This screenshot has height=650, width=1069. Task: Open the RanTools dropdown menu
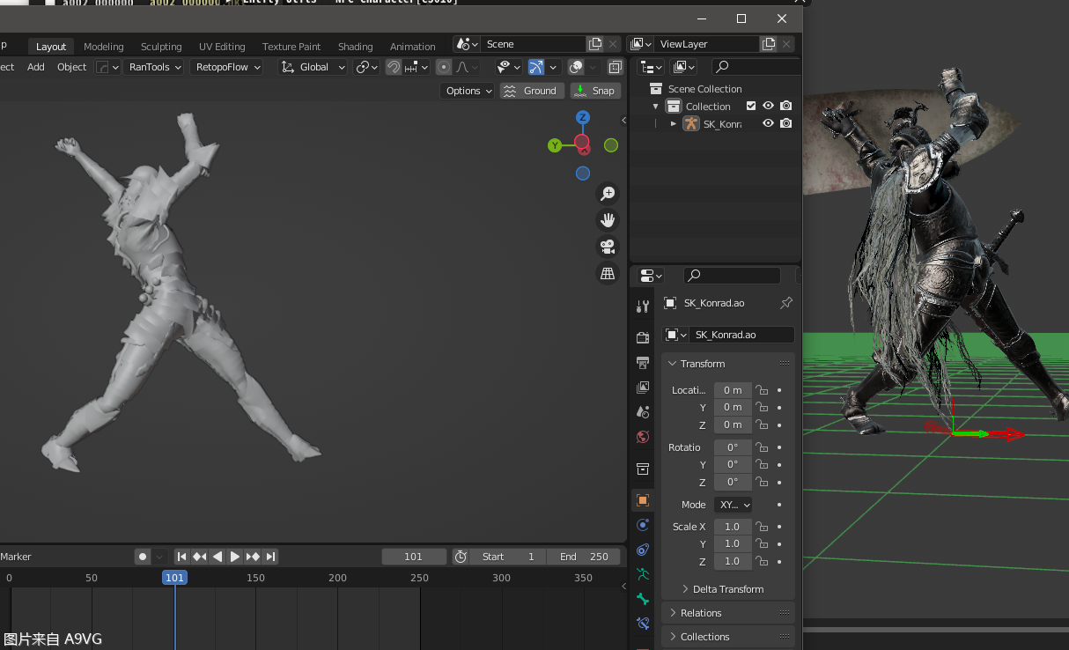click(155, 67)
